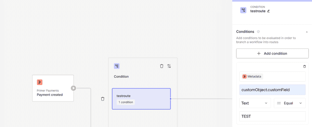Click the check circle beside Conditions heading
Screen dimensions: 312x127
point(258,32)
